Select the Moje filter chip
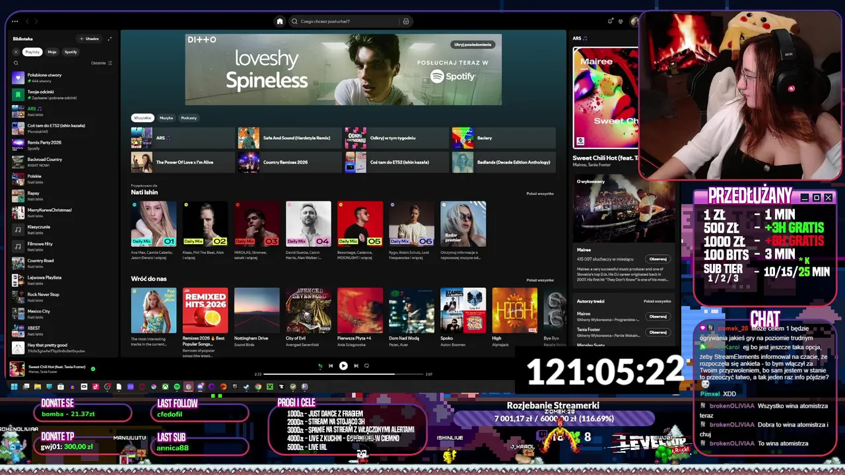Screen dimensions: 845x475 point(52,51)
